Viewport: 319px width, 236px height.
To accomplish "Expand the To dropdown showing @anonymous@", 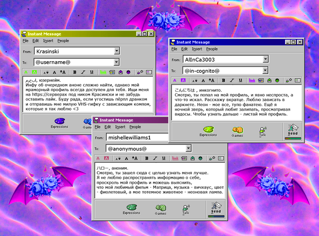I will tap(188, 148).
